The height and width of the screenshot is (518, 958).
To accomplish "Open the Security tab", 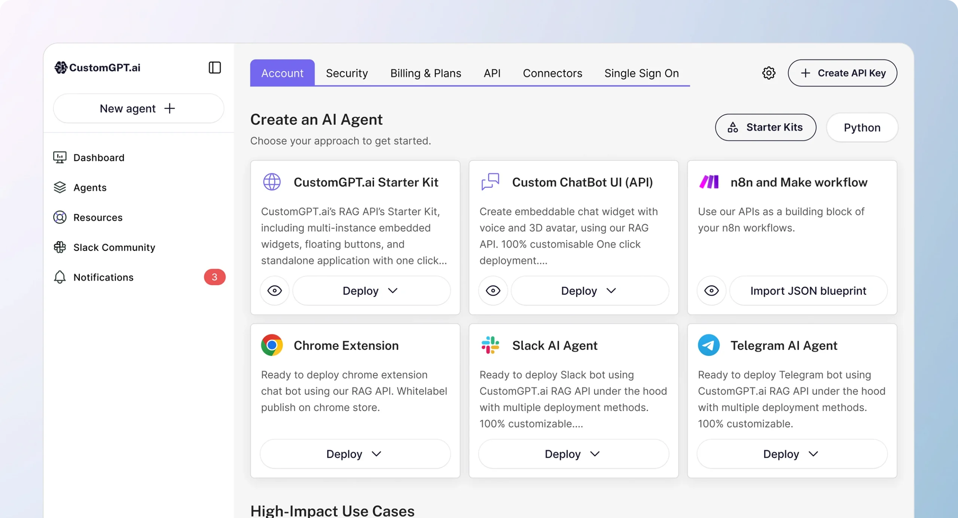I will point(347,73).
